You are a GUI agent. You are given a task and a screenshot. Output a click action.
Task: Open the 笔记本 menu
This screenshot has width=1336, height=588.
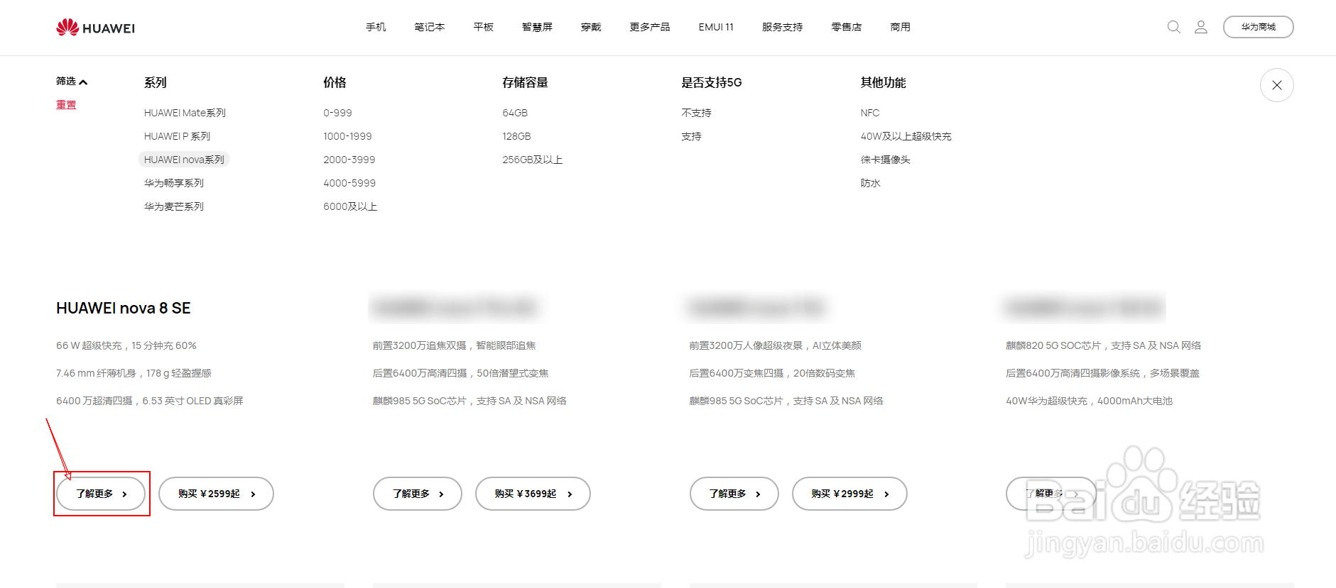[430, 27]
